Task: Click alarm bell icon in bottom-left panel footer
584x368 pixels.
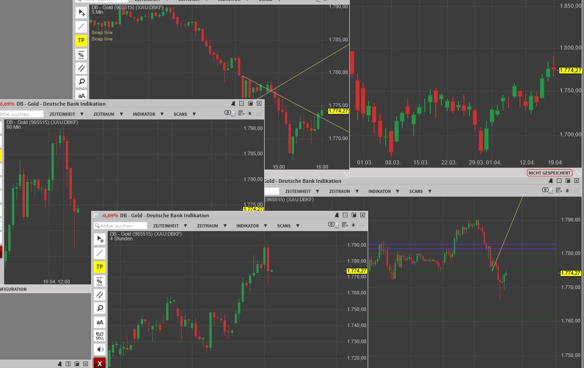Action: [59, 364]
